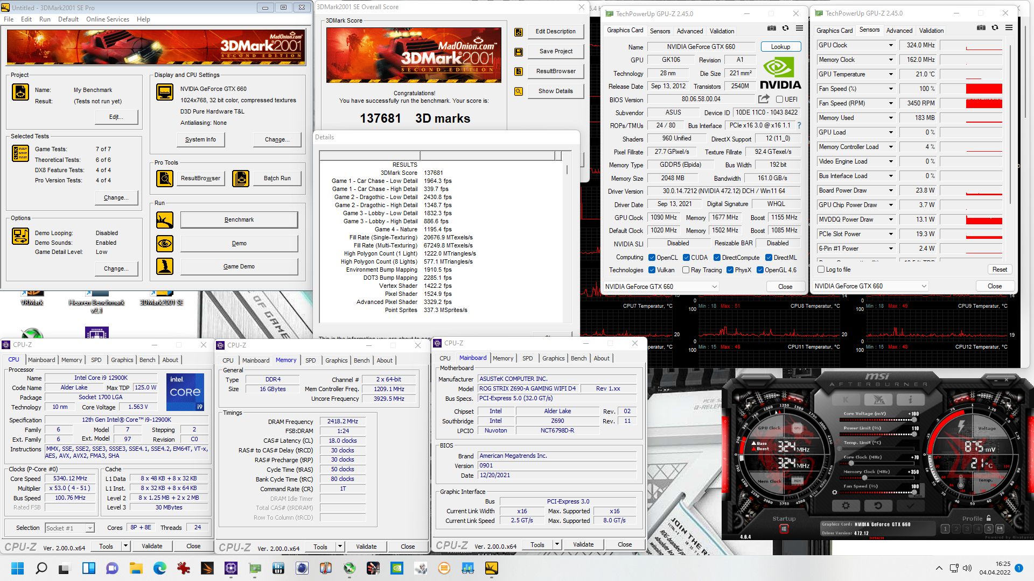The height and width of the screenshot is (581, 1034).
Task: Toggle the PhysX checkbox in GPU-Z
Action: tap(730, 270)
